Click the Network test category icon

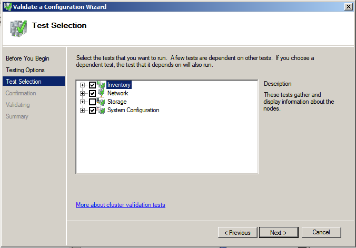[101, 93]
